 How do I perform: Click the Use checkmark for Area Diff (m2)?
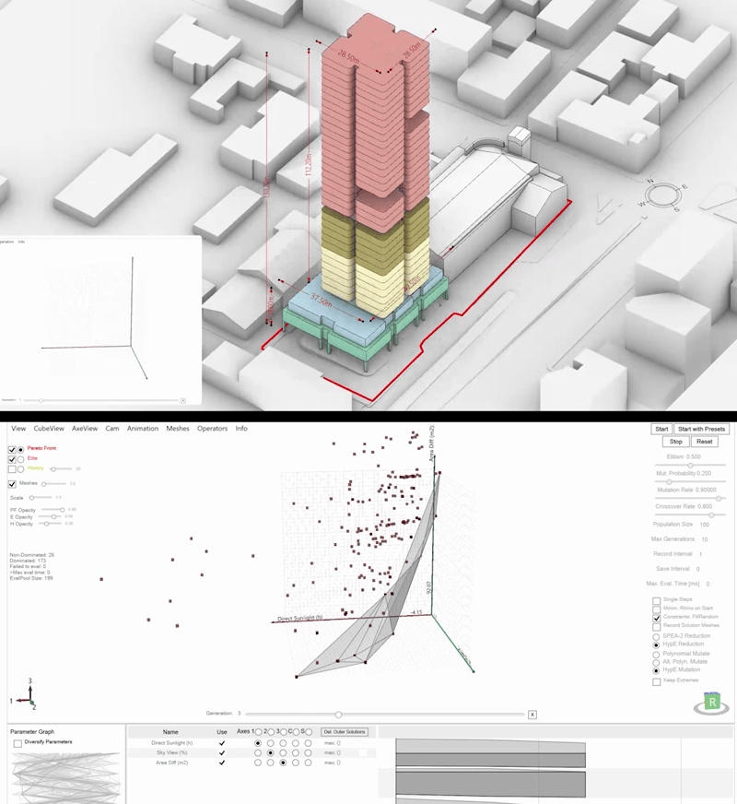coord(222,763)
